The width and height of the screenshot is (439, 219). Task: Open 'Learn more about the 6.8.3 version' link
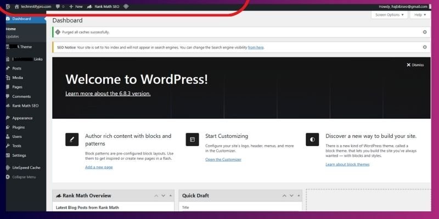tap(108, 94)
